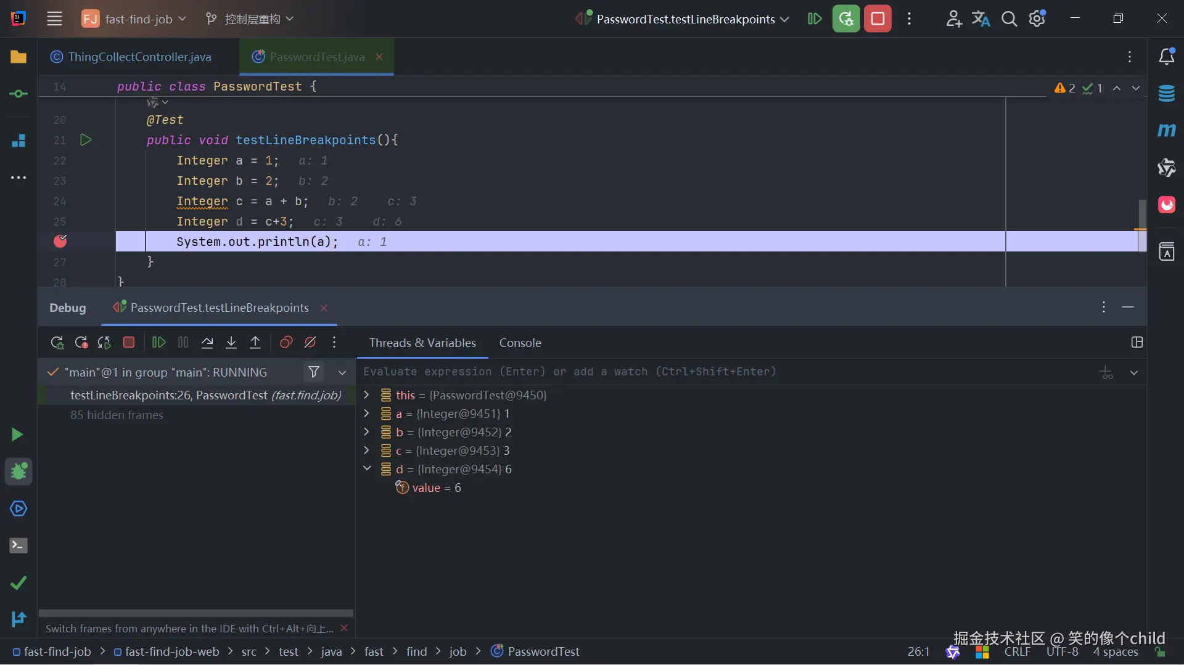Open the Structure tool window
This screenshot has width=1184, height=665.
(x=18, y=141)
